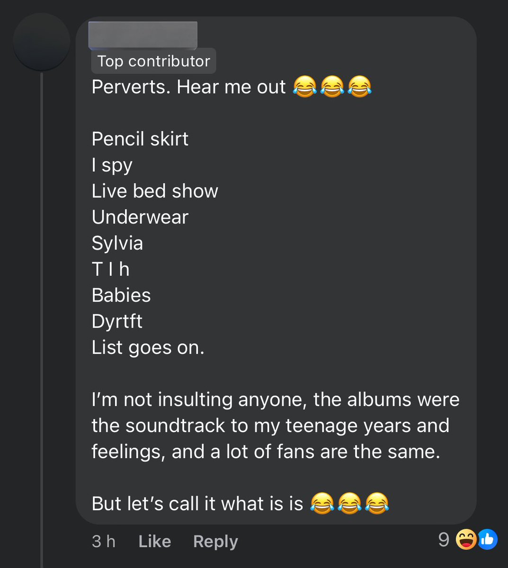This screenshot has height=568, width=508.
Task: Click the "Pencil skirt" line of text
Action: 140,139
